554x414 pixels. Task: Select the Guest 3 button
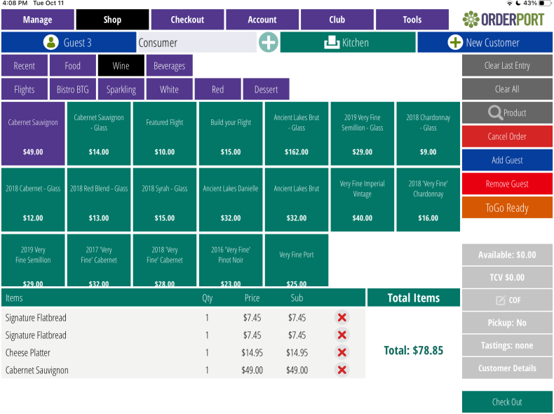coord(69,42)
